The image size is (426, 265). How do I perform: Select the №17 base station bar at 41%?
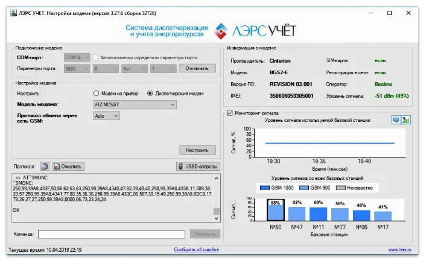point(383,216)
